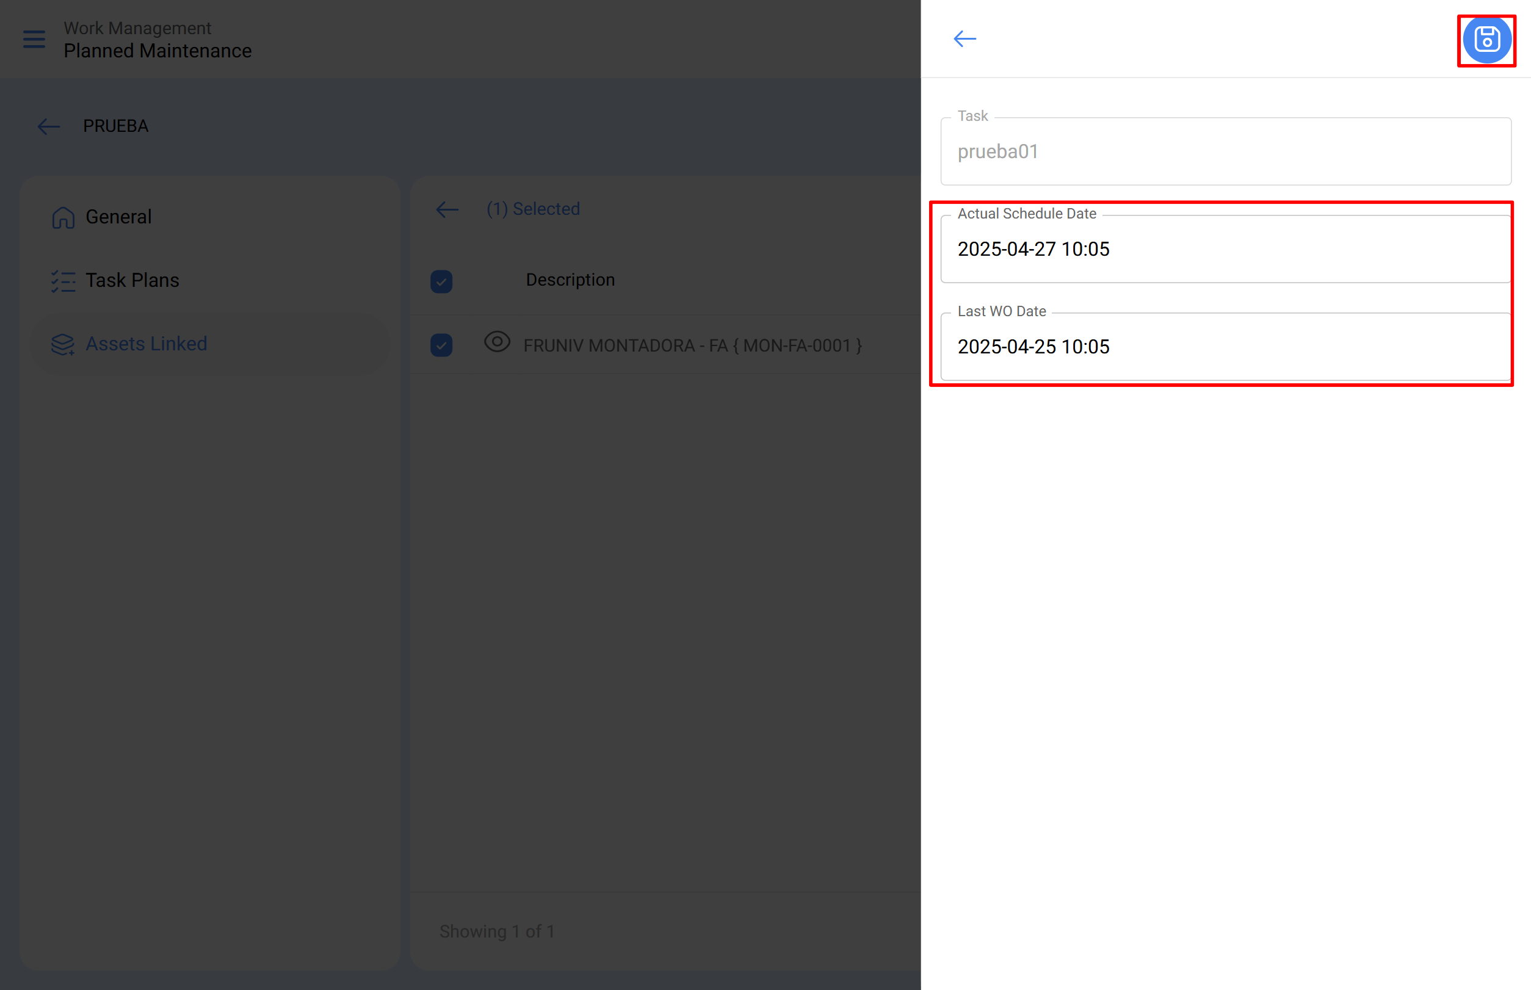
Task: Uncheck the Description header checkbox
Action: coord(441,281)
